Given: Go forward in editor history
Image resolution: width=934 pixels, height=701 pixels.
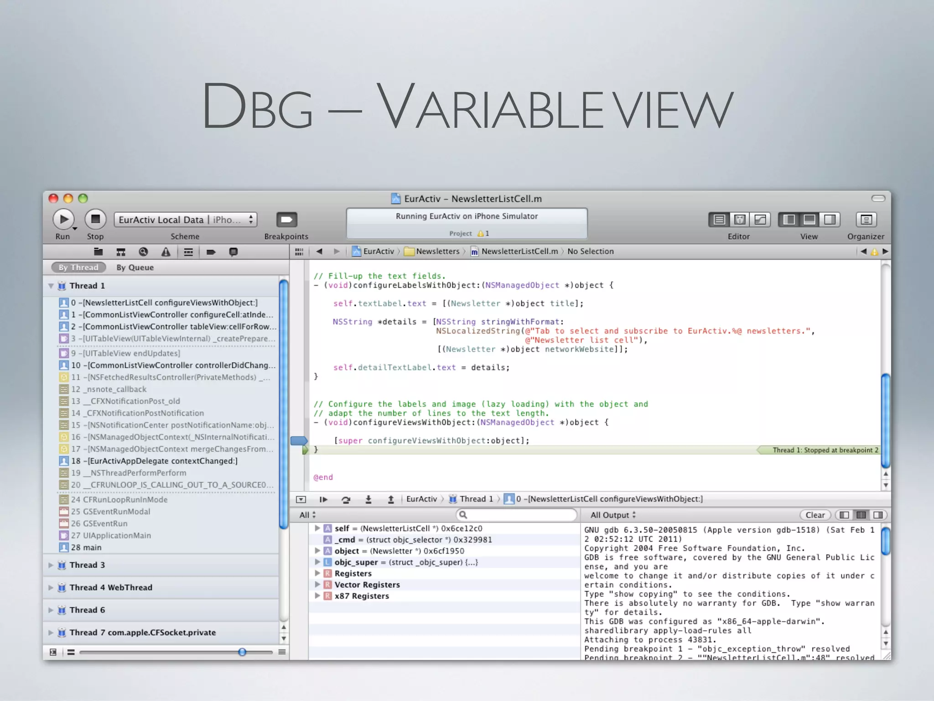Looking at the screenshot, I should point(337,251).
